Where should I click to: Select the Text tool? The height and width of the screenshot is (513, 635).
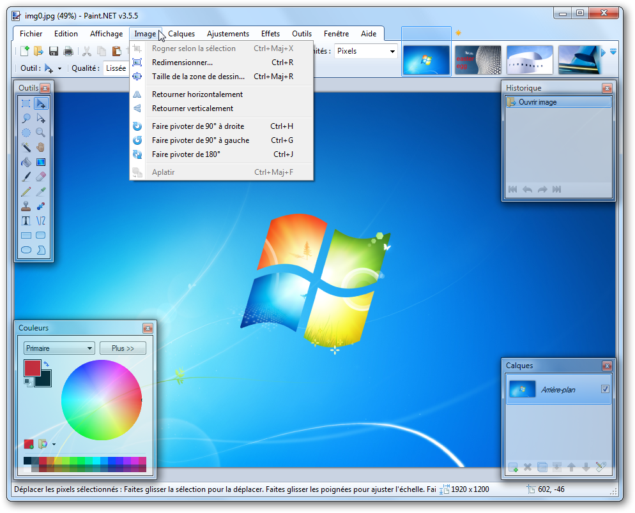click(x=26, y=221)
